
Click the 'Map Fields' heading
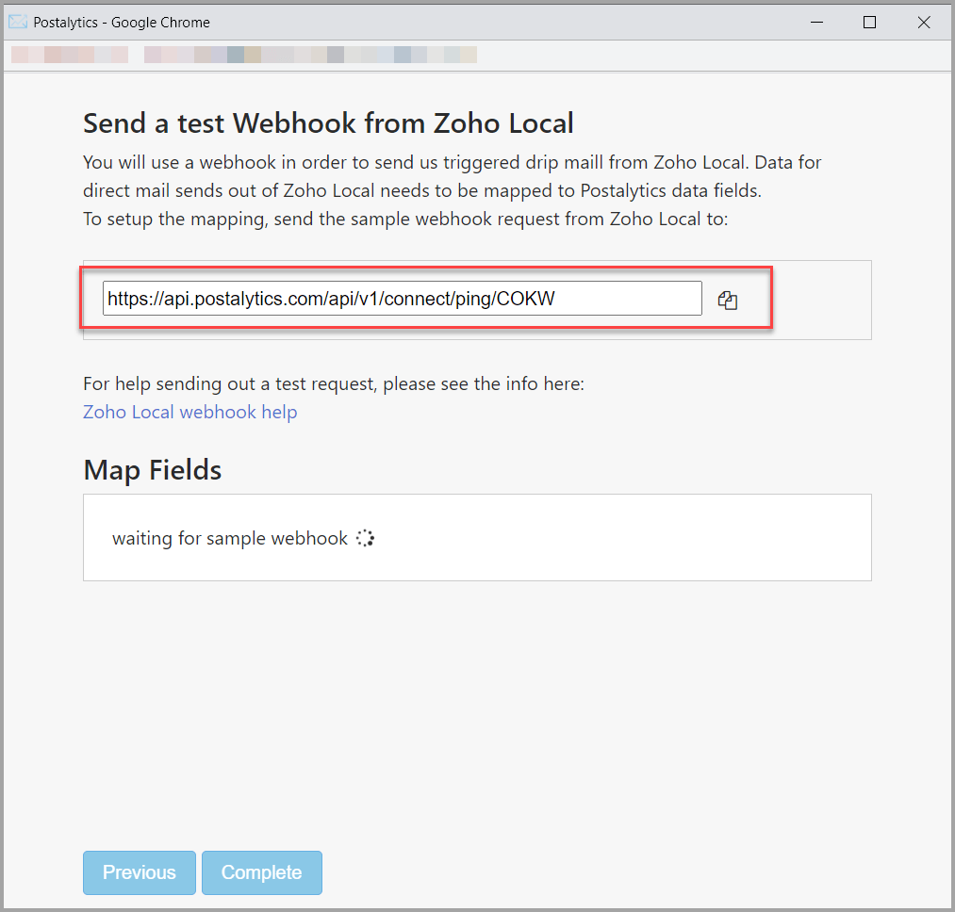pyautogui.click(x=153, y=470)
